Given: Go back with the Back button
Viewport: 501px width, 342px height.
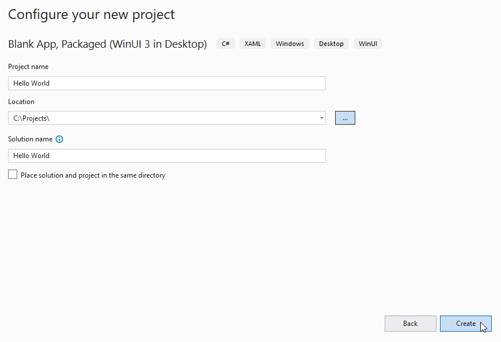Looking at the screenshot, I should coord(410,324).
